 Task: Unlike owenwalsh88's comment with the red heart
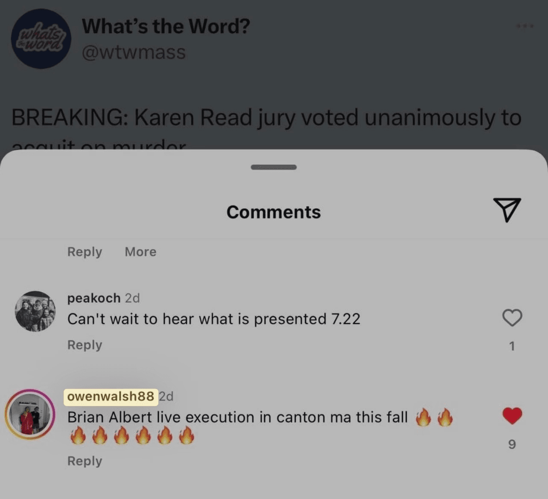512,416
